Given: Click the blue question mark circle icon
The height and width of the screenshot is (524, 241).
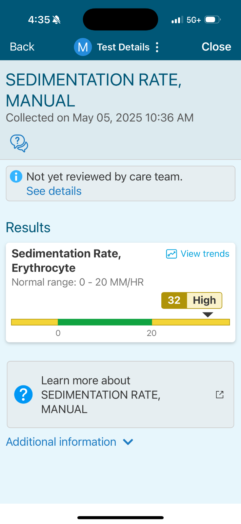Looking at the screenshot, I should [x=23, y=394].
